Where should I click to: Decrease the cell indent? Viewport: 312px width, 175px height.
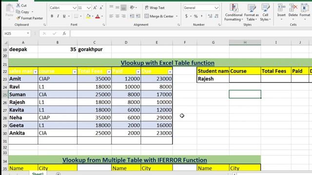132,16
